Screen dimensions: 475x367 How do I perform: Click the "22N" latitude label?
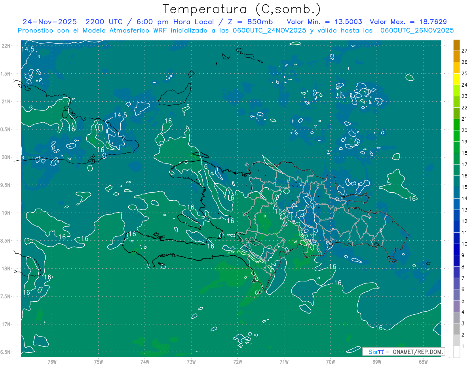(6, 46)
